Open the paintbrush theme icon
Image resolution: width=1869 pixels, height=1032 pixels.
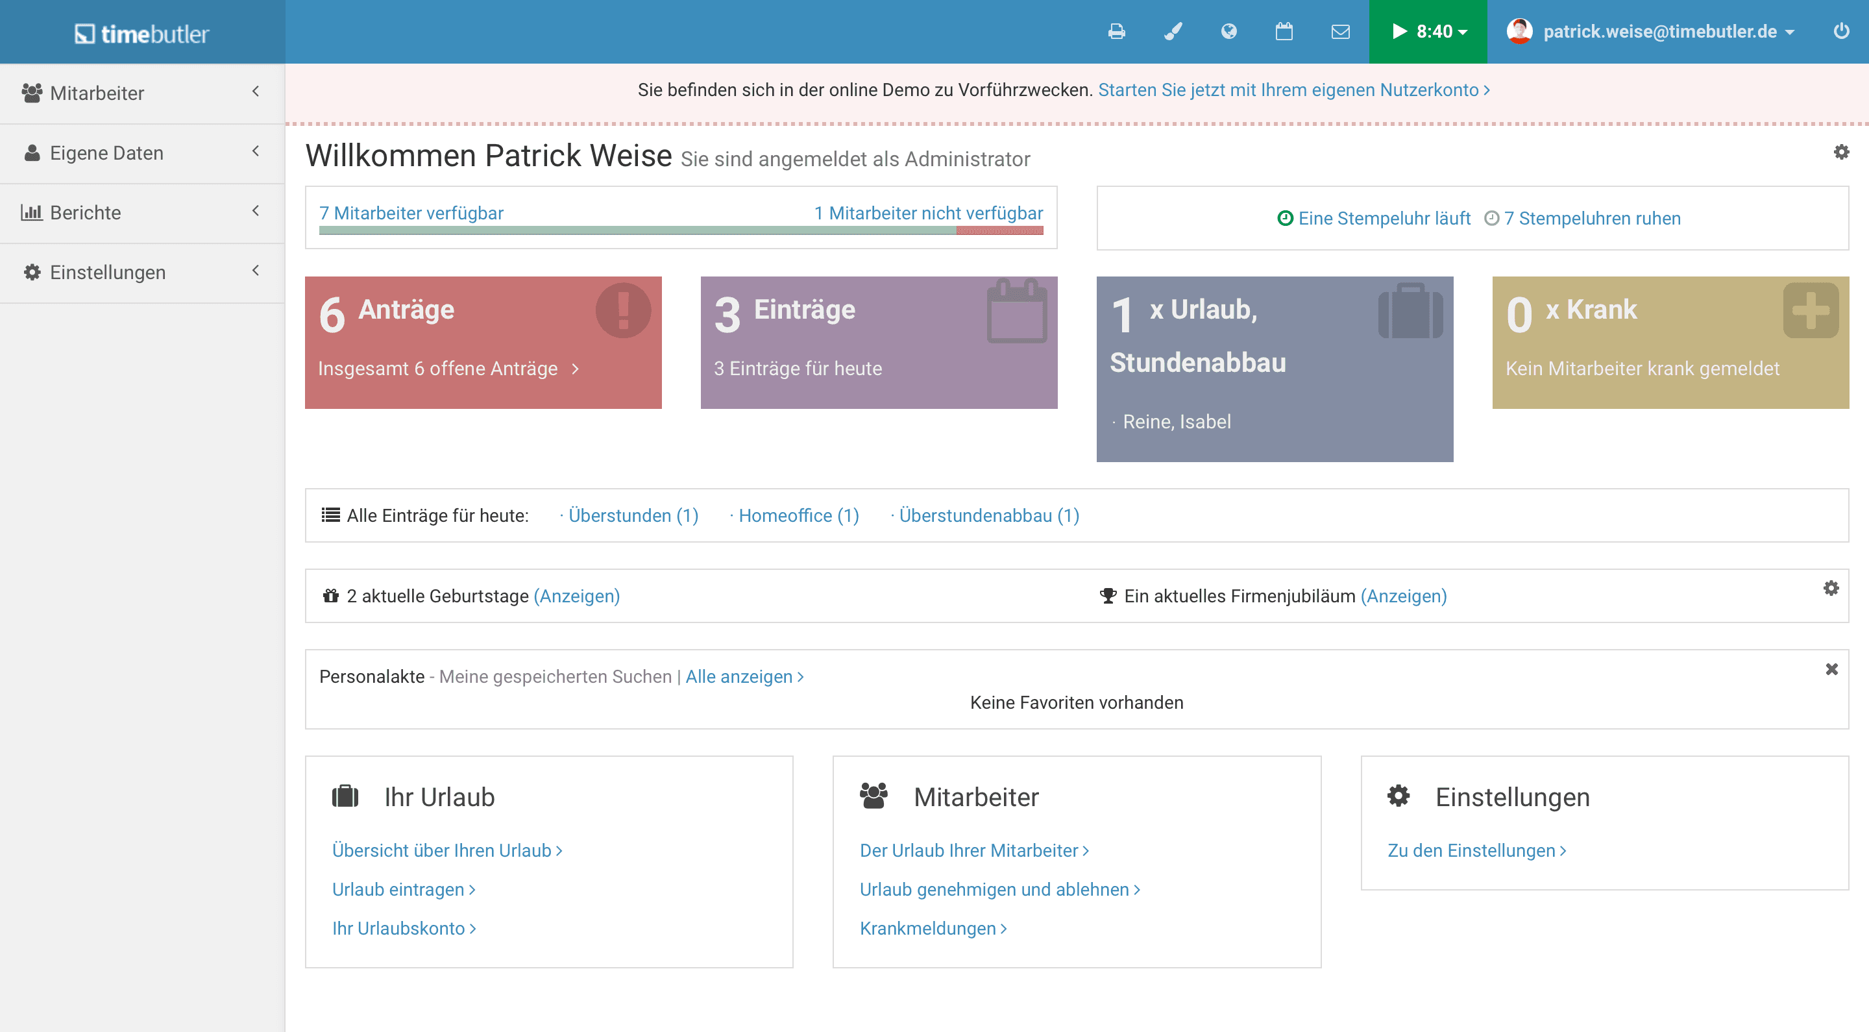click(x=1173, y=31)
